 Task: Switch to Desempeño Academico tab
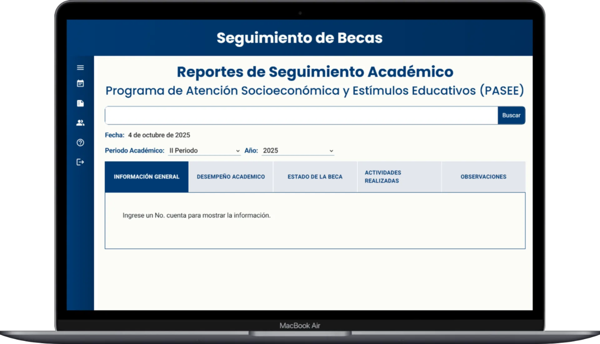(x=231, y=177)
